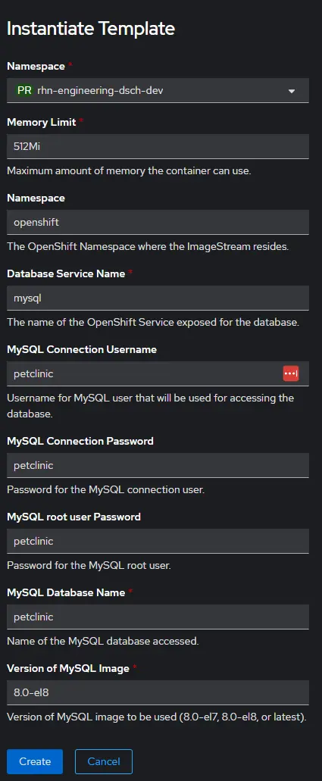Click the MySQL Connection Username label
This screenshot has height=781, width=322.
point(82,349)
